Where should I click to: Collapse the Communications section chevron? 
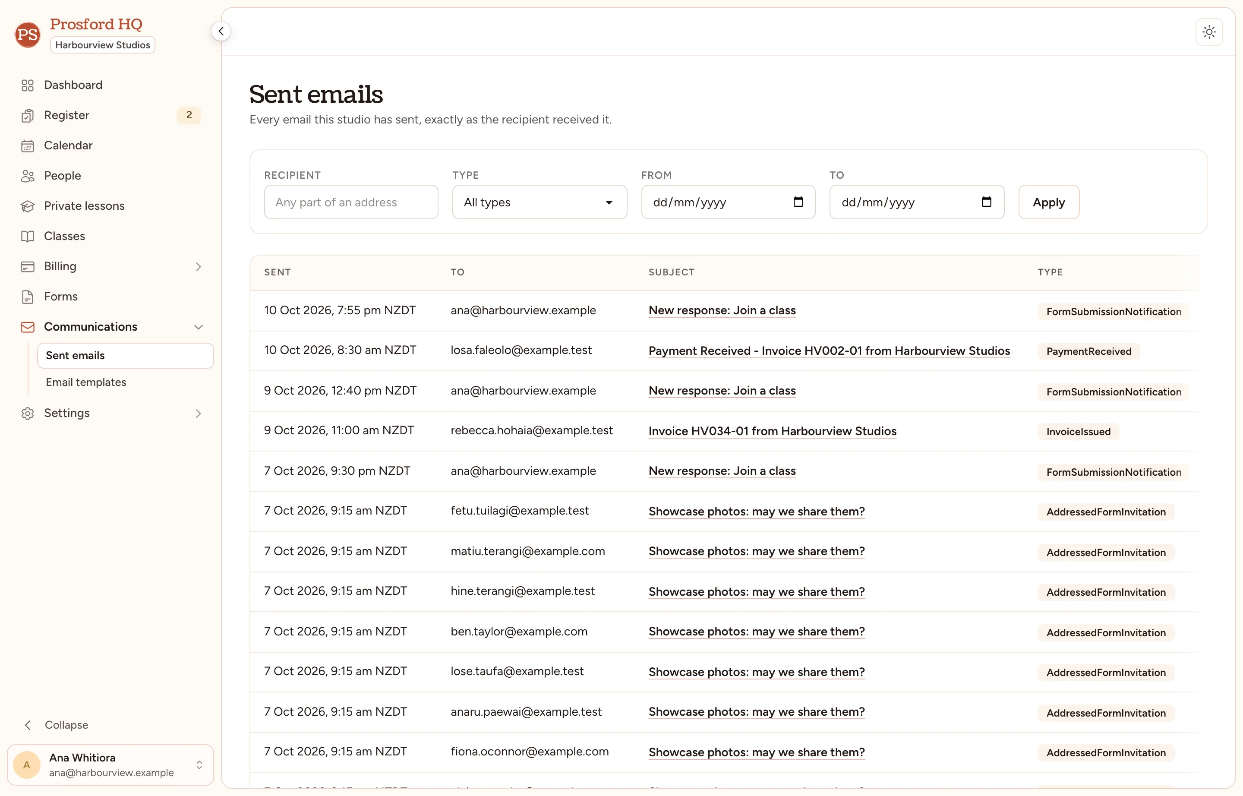[x=199, y=327]
